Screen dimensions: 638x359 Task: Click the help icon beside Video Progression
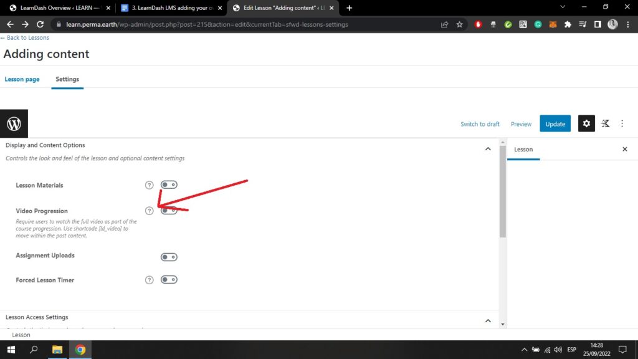click(x=149, y=211)
